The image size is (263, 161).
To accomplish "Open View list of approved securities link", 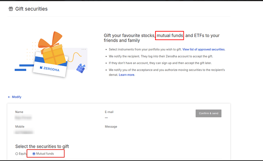I will tap(204, 49).
